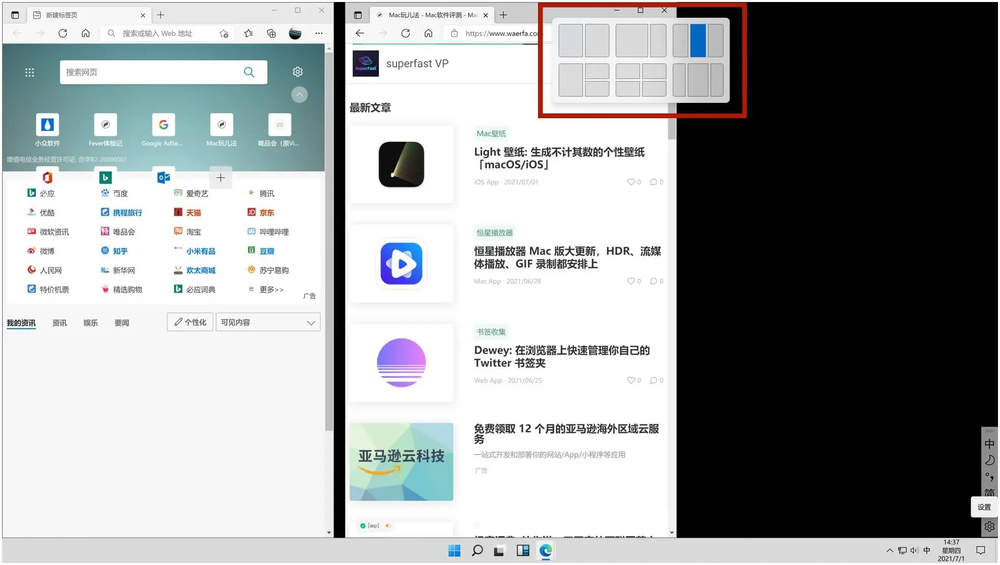Click Microsoft Edge icon on taskbar
1000x565 pixels.
click(x=546, y=551)
